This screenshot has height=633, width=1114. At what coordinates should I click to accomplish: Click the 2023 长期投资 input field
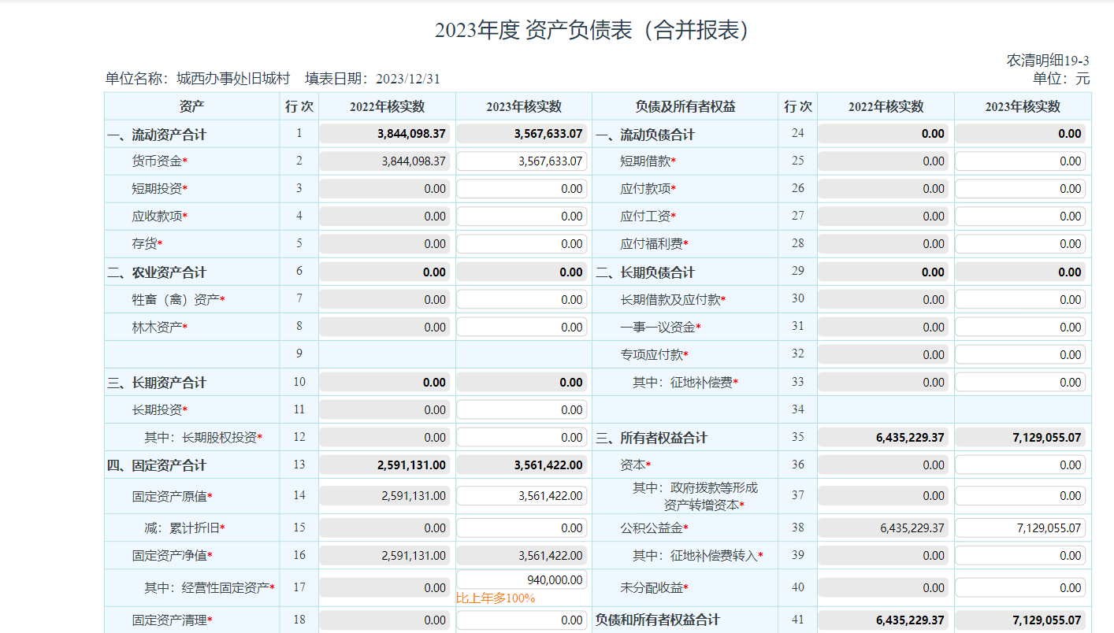coord(522,410)
